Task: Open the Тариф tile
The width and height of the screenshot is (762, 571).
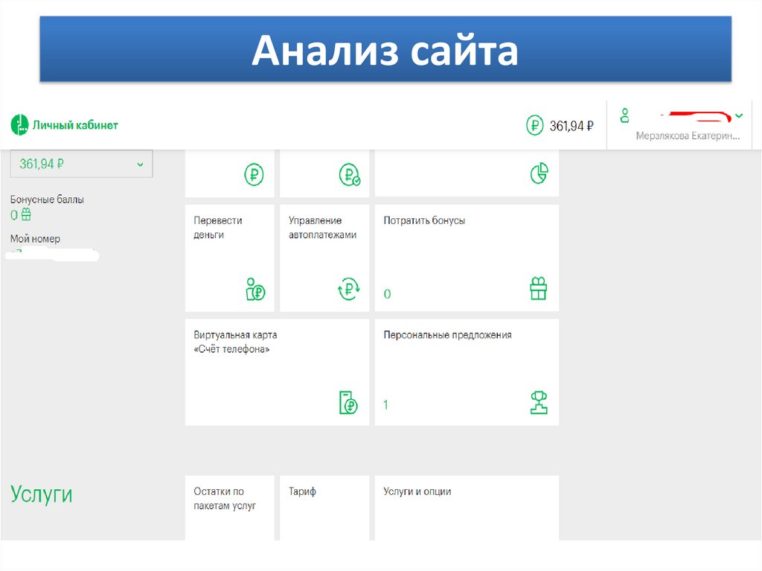Action: coord(324,508)
